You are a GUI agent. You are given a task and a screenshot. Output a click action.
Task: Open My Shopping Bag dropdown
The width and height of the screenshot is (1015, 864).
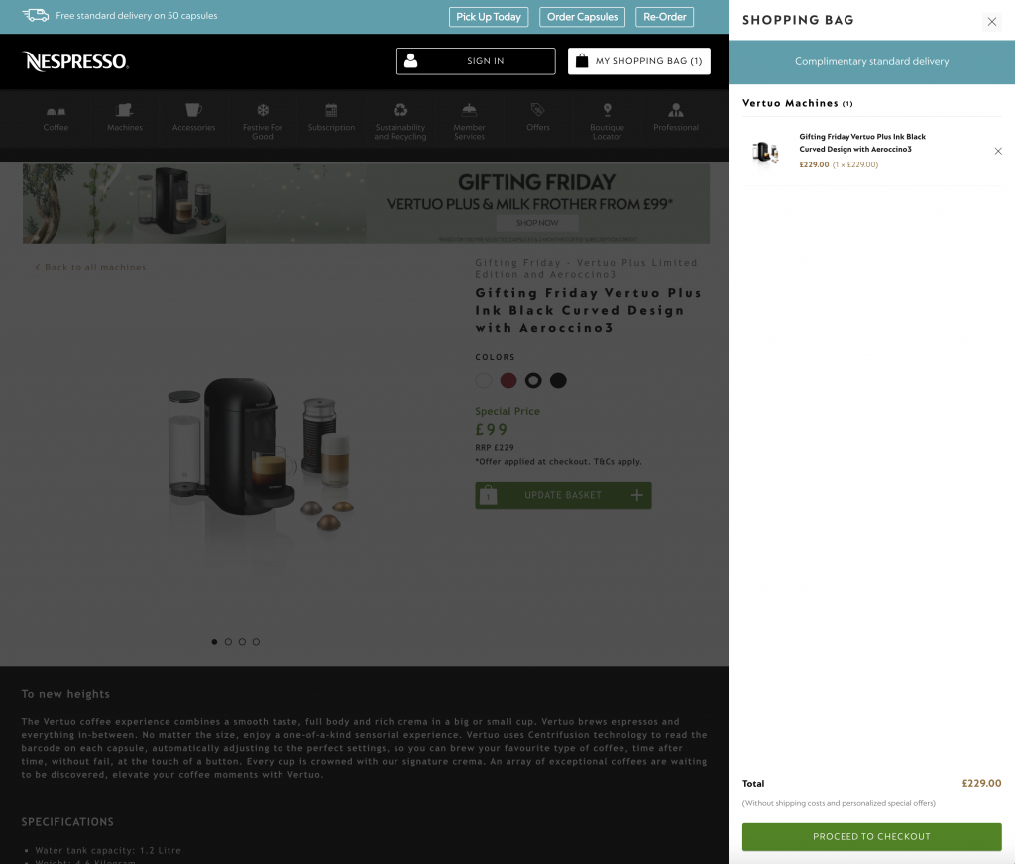pyautogui.click(x=638, y=61)
